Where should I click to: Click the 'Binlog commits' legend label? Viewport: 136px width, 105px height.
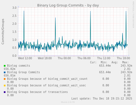point(19,66)
